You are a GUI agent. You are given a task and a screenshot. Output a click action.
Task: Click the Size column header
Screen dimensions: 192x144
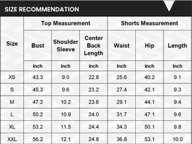[x=12, y=44]
